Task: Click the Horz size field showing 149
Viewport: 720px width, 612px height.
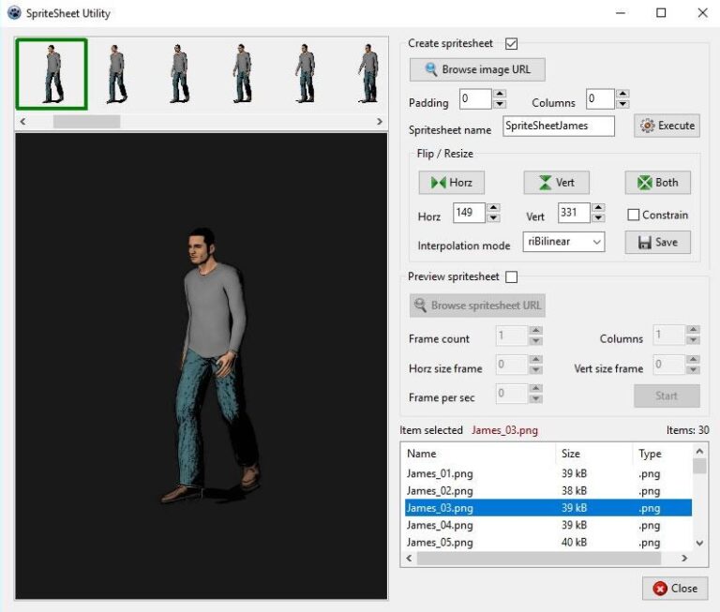Action: click(x=470, y=213)
